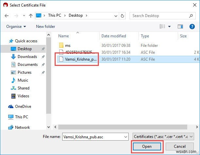This screenshot has height=155, width=200.
Task: Open the view options dropdown arrow
Action: click(x=169, y=27)
